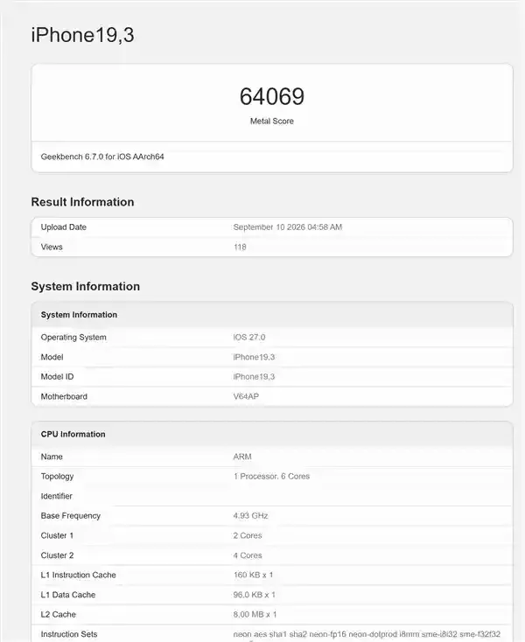Click the Upload Date label
The height and width of the screenshot is (642, 525).
(64, 227)
